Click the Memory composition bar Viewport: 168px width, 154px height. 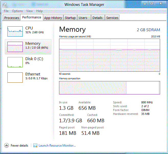click(x=109, y=88)
